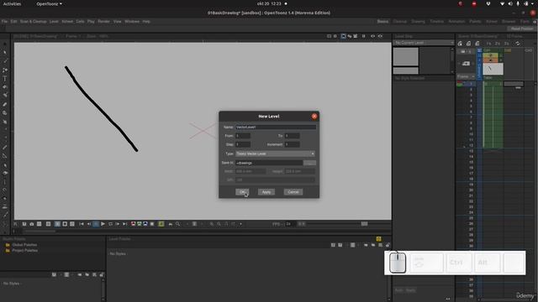538x302 pixels.
Task: Switch to the Browser room tab
Action: click(509, 21)
